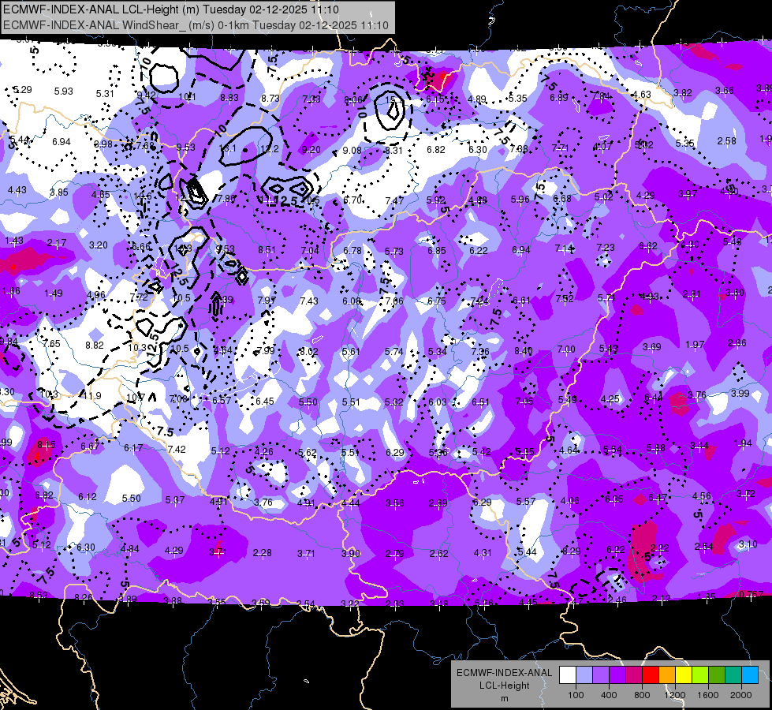This screenshot has width=772, height=710.
Task: Click the wind shear value 7.14
Action: click(565, 248)
